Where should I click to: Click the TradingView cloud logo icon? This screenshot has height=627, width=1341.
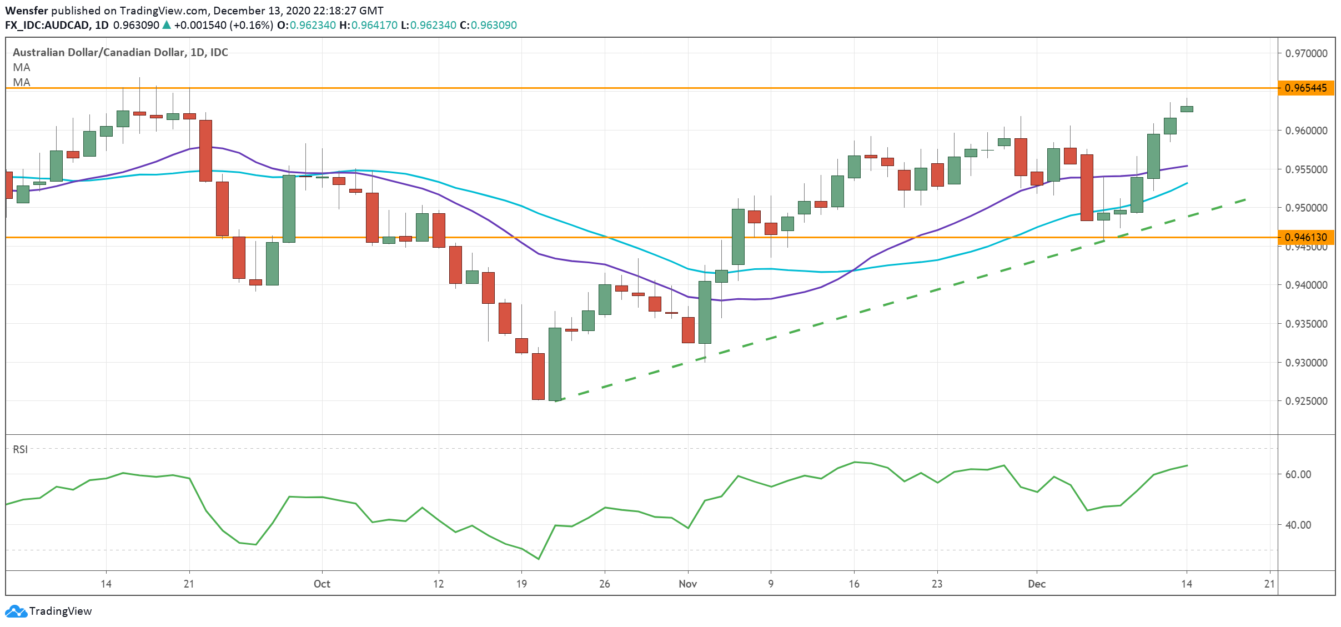click(x=16, y=611)
